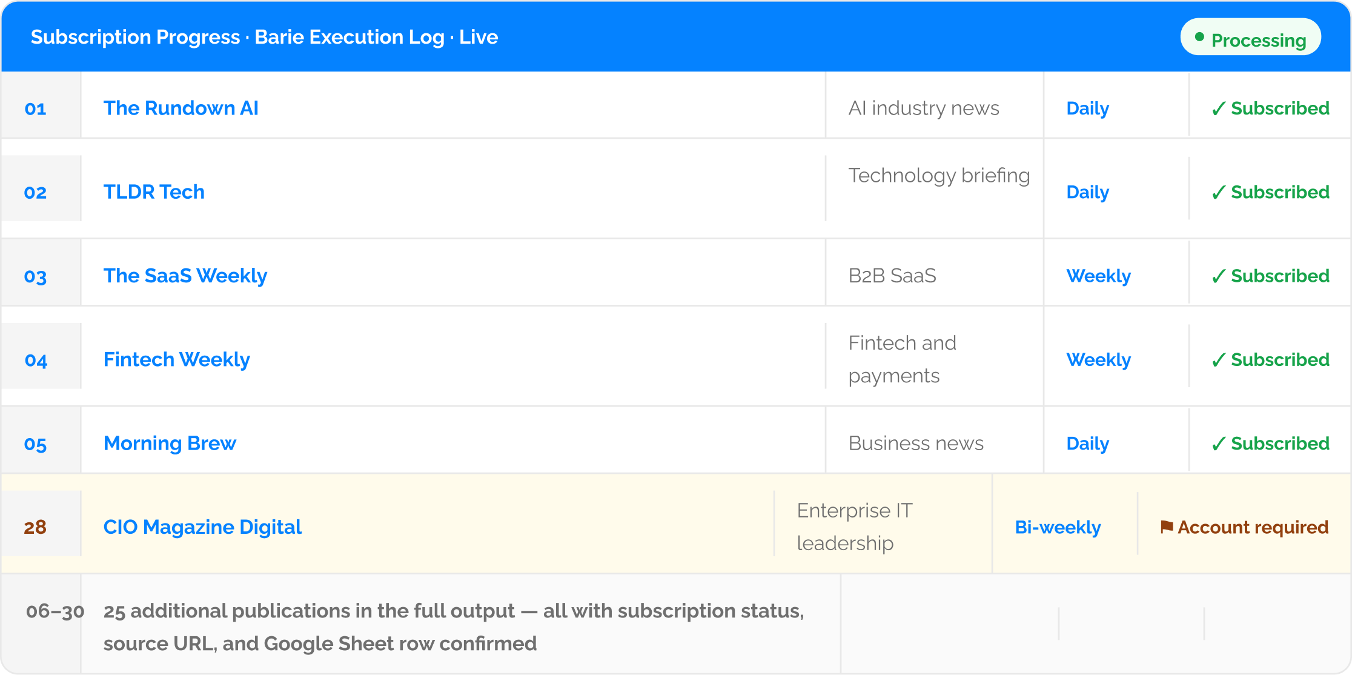Click the Rundown AI subscribed checkmark
1352x675 pixels.
tap(1219, 108)
